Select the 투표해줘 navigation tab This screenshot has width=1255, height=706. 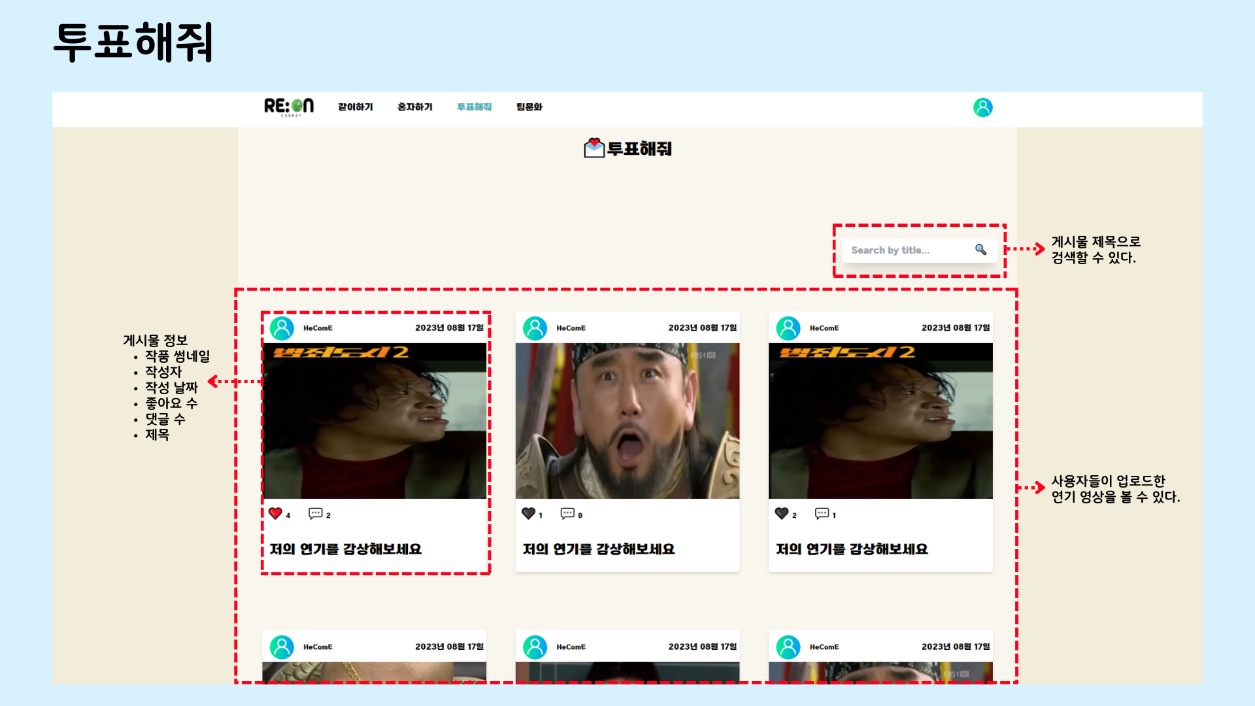(x=474, y=107)
